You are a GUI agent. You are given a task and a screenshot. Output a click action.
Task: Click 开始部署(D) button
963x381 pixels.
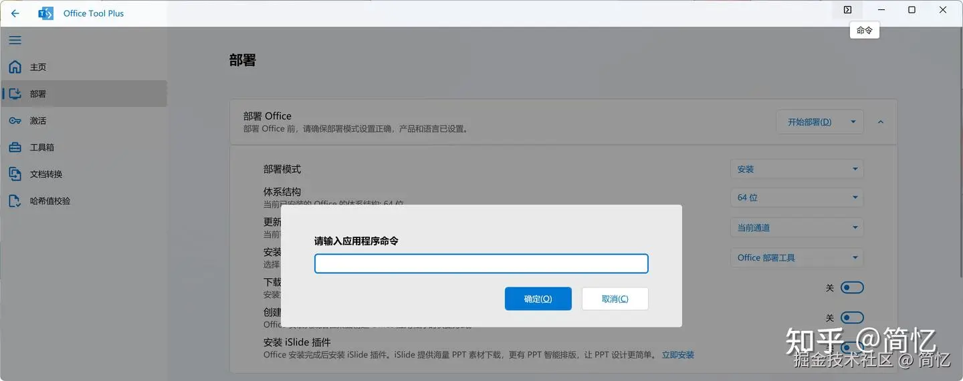810,122
